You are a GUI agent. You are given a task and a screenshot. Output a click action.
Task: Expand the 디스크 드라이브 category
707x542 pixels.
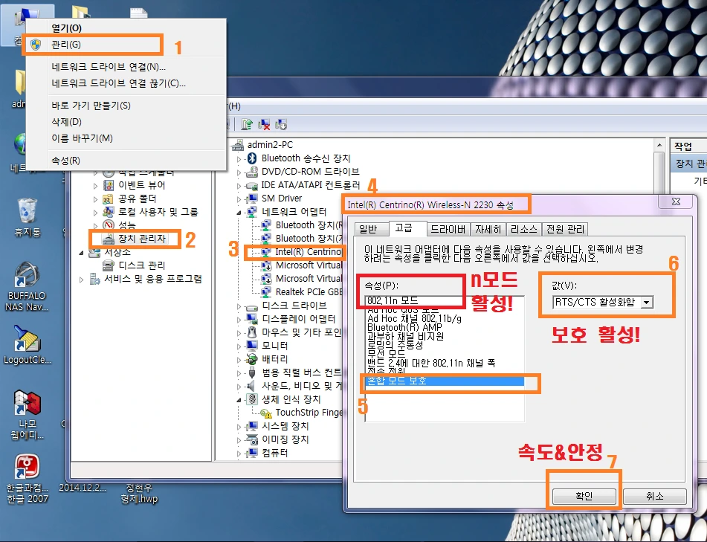coord(239,306)
